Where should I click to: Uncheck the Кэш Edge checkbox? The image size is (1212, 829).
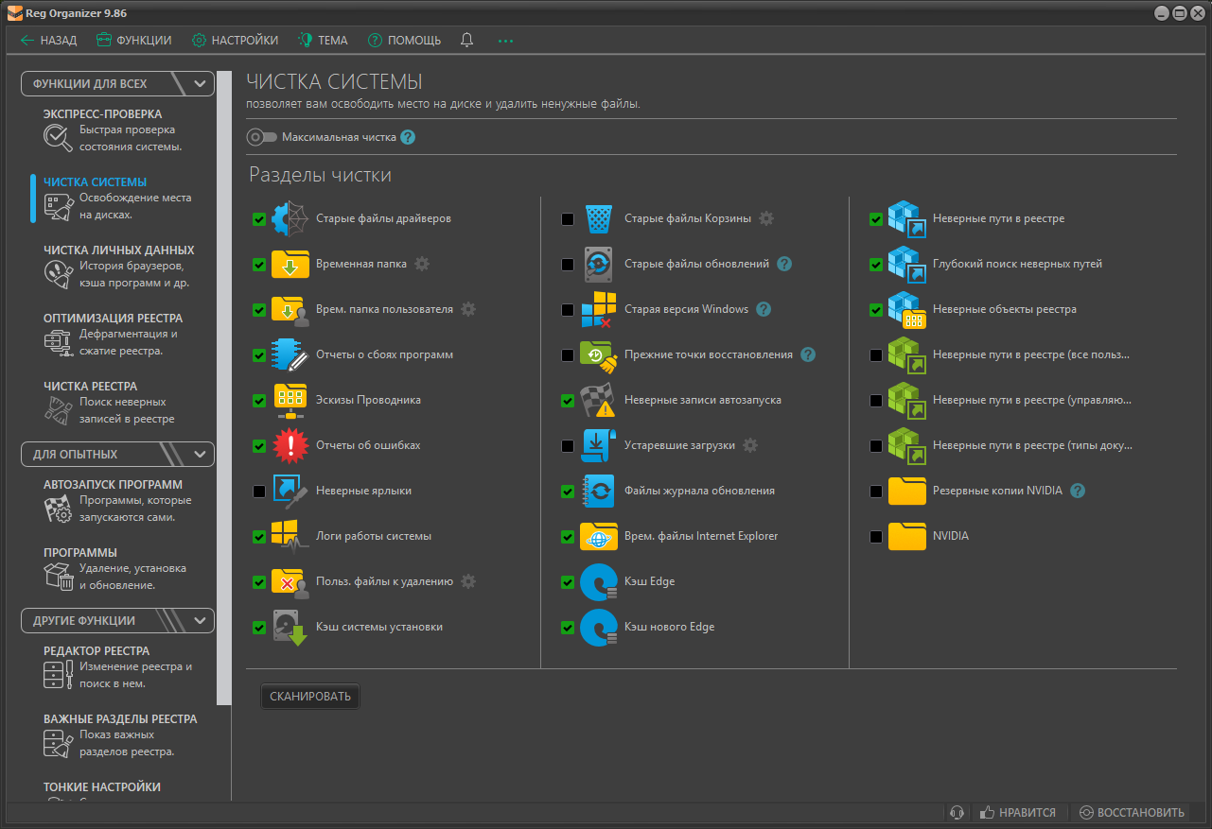568,582
